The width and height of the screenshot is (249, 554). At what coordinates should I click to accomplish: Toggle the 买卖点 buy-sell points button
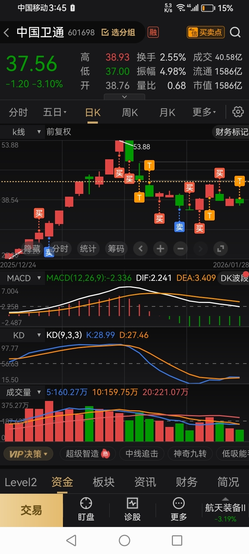[206, 32]
